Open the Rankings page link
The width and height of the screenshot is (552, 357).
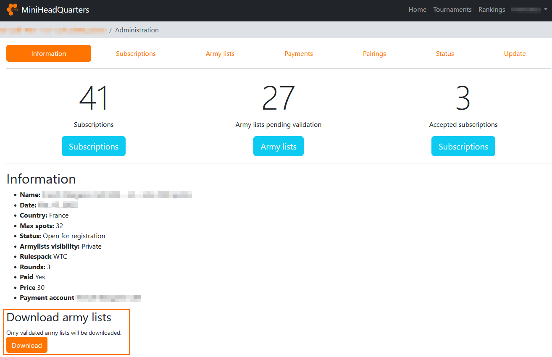(x=492, y=10)
